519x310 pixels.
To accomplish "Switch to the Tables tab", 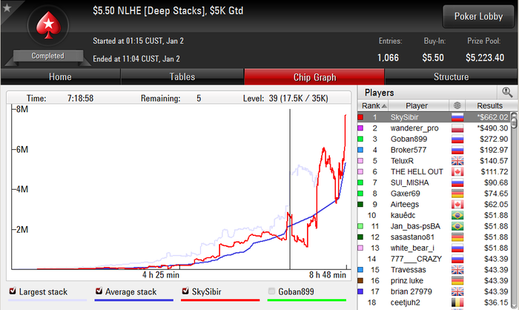I will click(182, 77).
